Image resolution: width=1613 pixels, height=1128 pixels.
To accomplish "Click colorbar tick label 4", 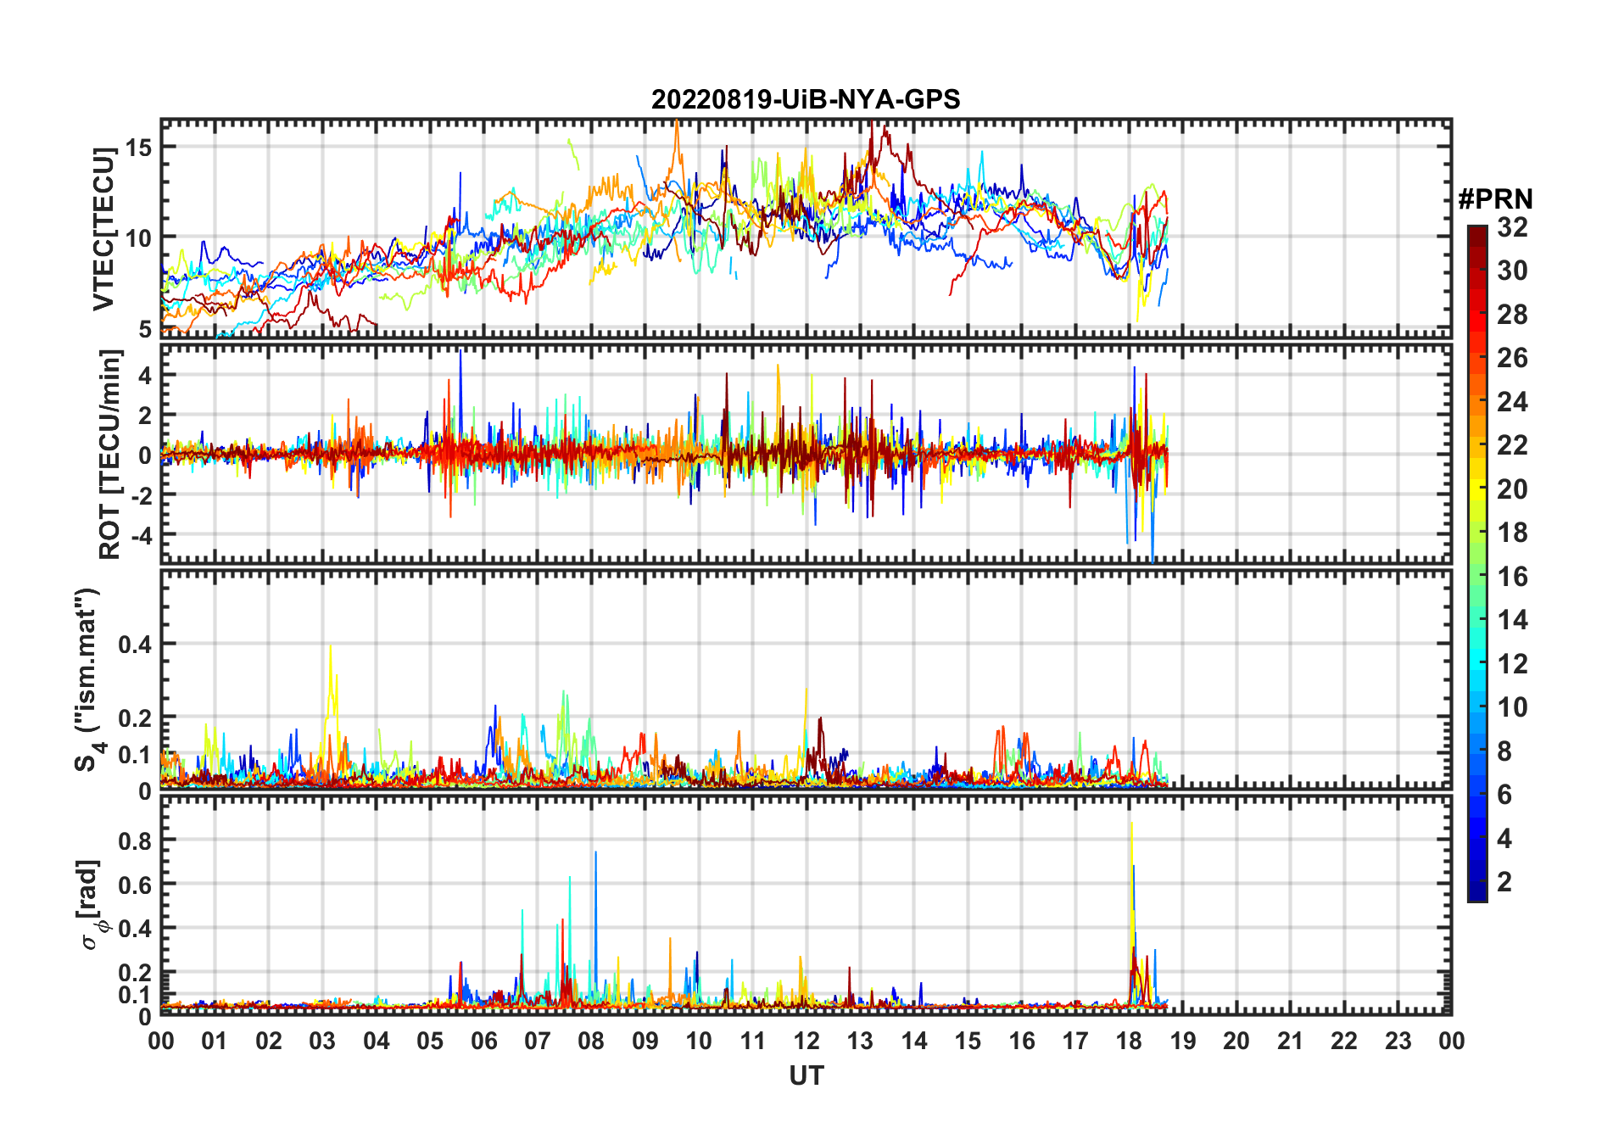I will coord(1504,839).
